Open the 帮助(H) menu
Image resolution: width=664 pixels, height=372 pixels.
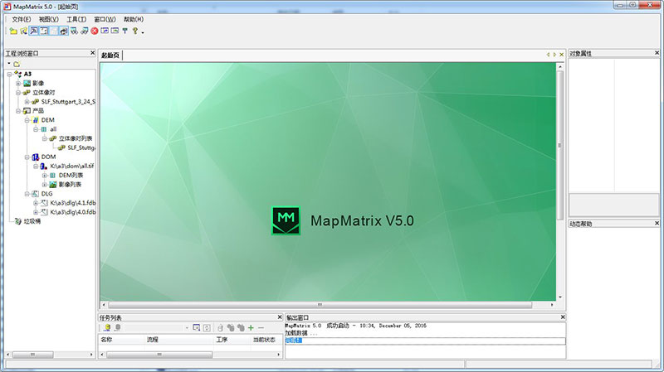[x=134, y=19]
